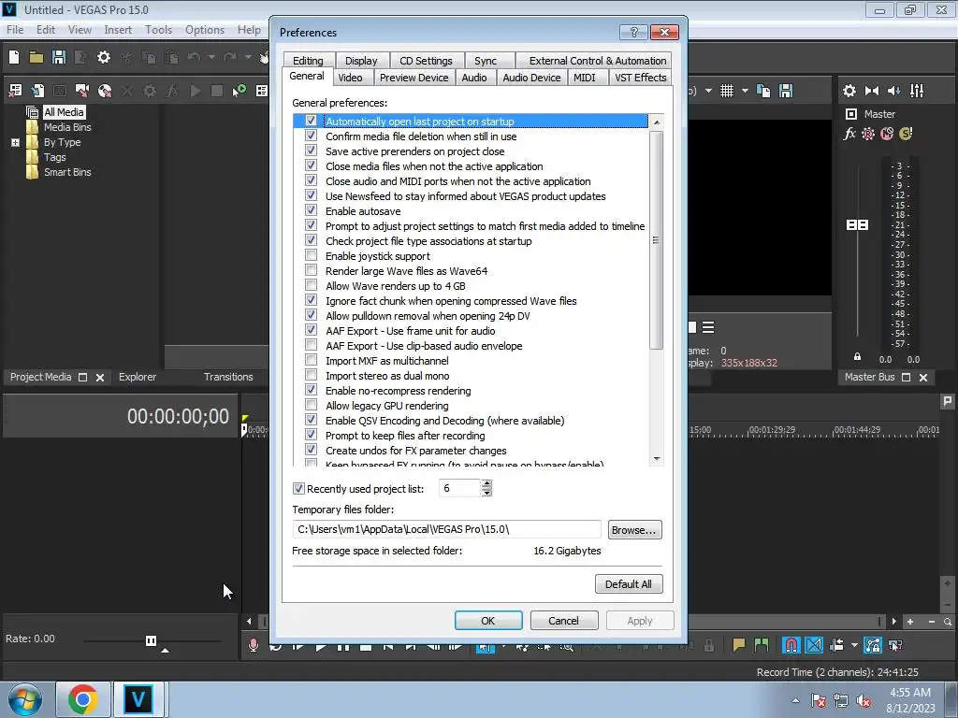Image resolution: width=958 pixels, height=718 pixels.
Task: Click the Master Bus volume fader handle
Action: [857, 224]
